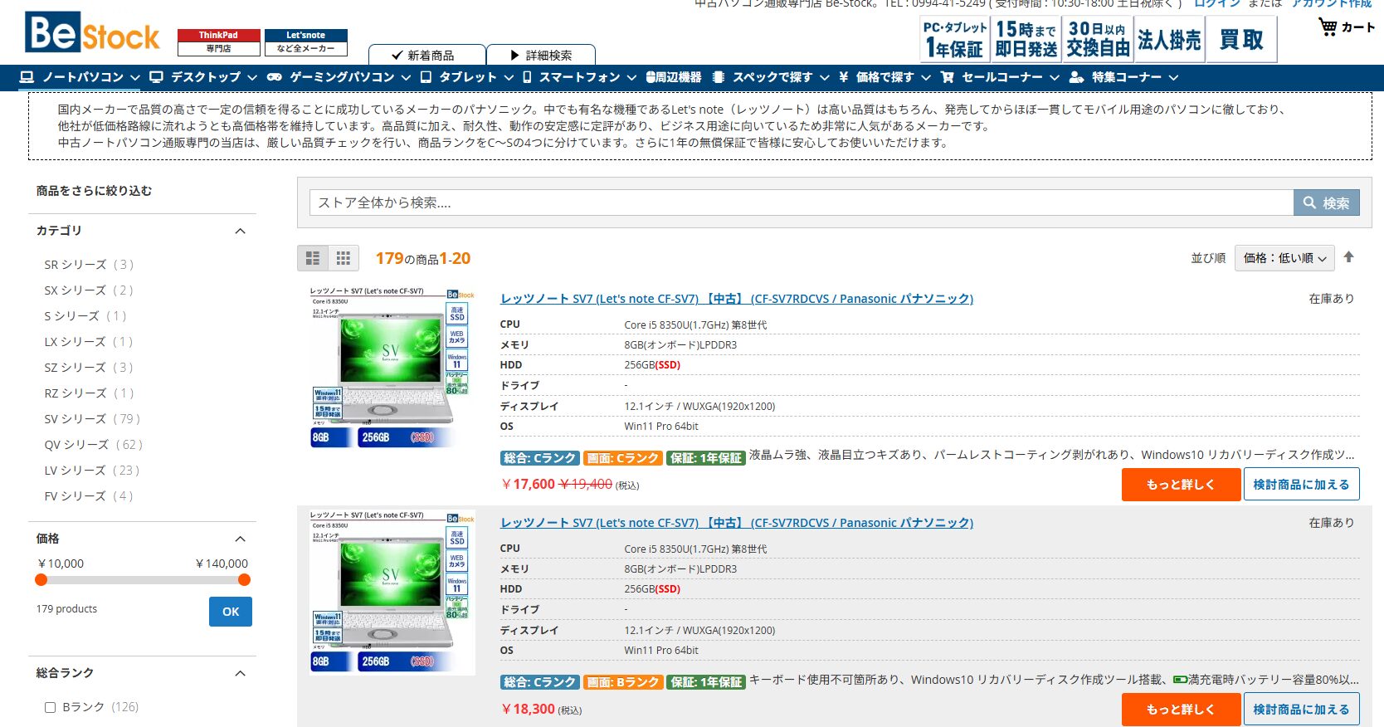Image resolution: width=1384 pixels, height=727 pixels.
Task: Add ¥17,600 item to 検討商品
Action: tap(1301, 485)
